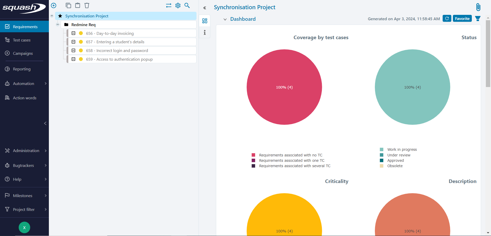491x236 pixels.
Task: Open the tree search with the magnifier icon
Action: pyautogui.click(x=187, y=5)
